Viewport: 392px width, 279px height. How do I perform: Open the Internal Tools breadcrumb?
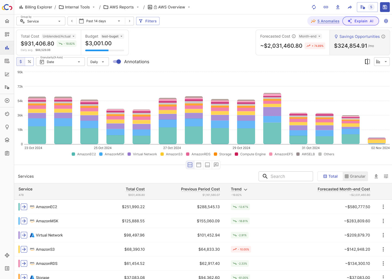coord(77,7)
